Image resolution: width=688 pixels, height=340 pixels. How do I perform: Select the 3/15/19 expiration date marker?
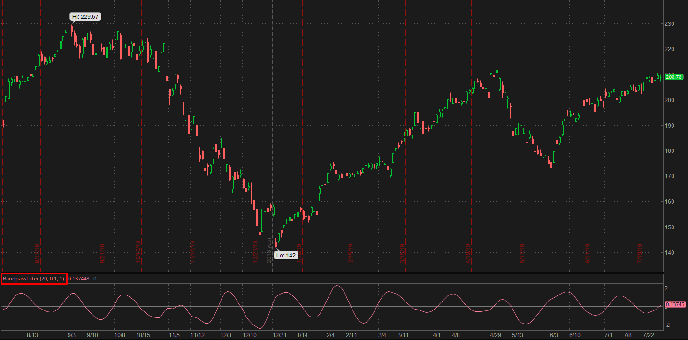(403, 253)
